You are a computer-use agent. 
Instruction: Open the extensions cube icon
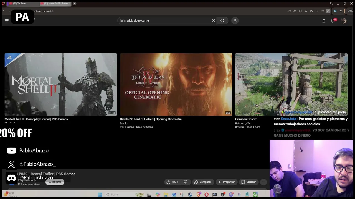click(341, 11)
